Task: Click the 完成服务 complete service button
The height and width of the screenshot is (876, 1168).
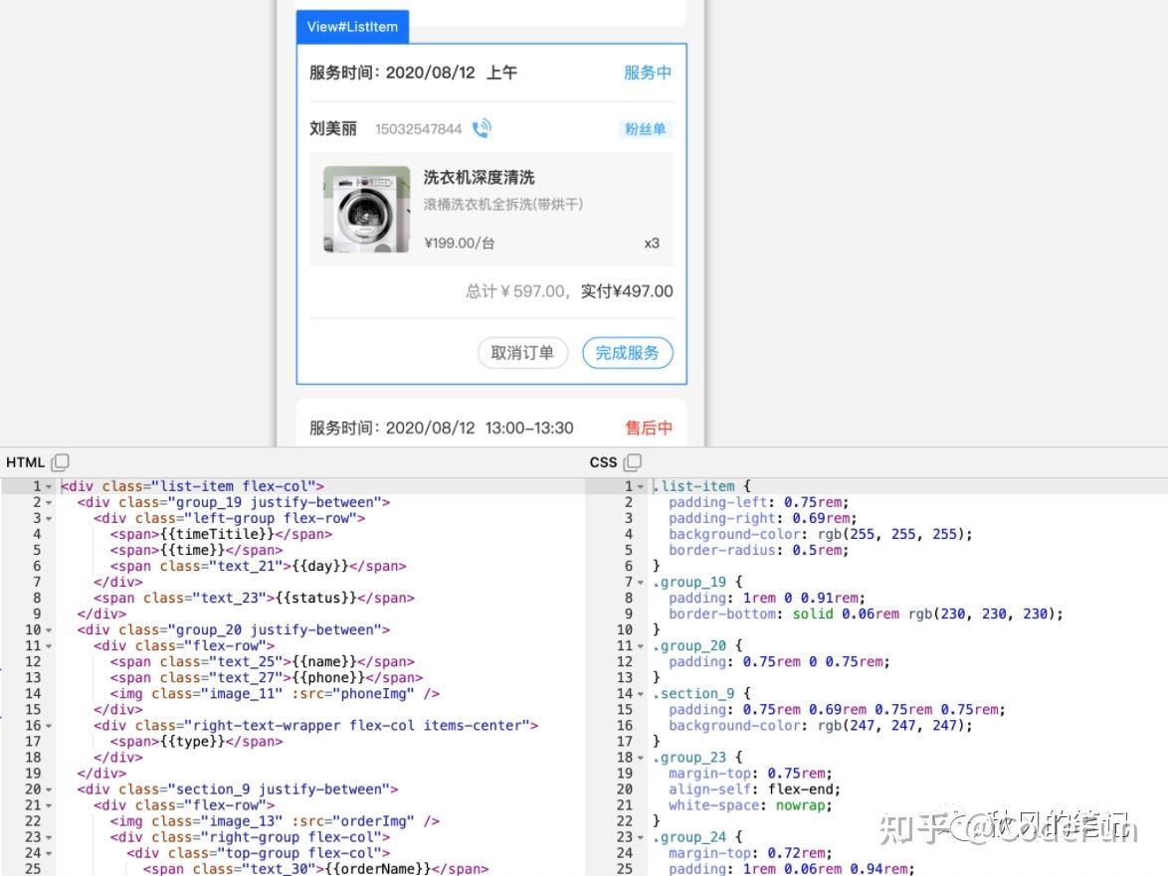Action: tap(628, 352)
